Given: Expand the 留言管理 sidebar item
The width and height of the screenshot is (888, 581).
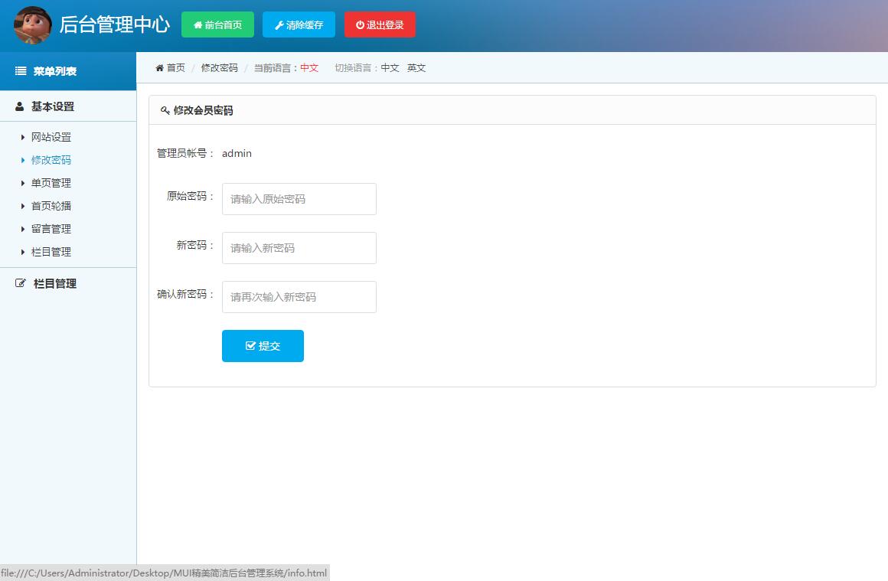Looking at the screenshot, I should (x=51, y=229).
